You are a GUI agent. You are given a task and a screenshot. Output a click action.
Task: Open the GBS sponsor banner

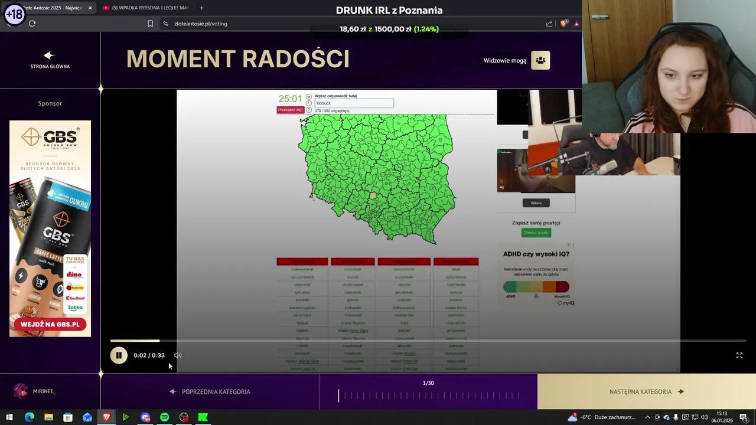(x=50, y=228)
